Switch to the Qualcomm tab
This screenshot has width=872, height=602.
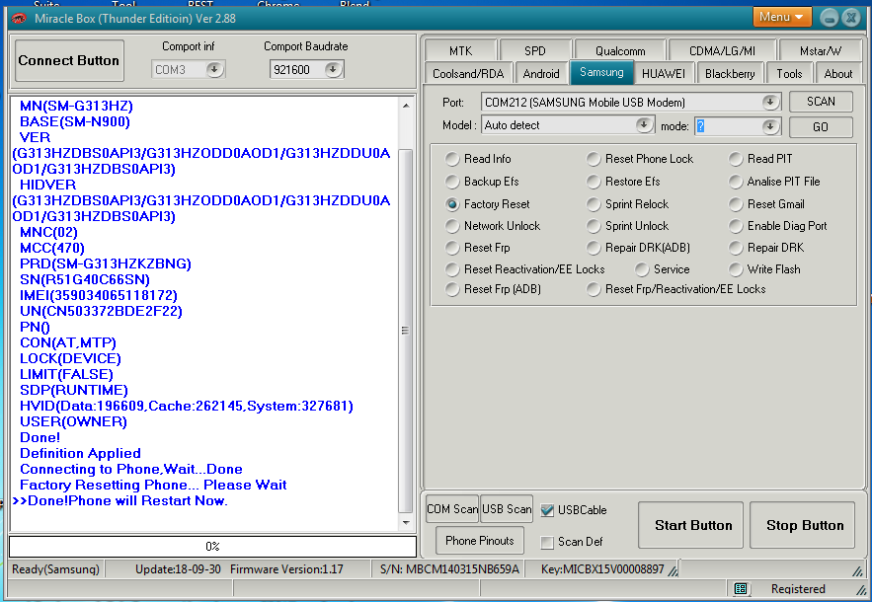[x=620, y=51]
